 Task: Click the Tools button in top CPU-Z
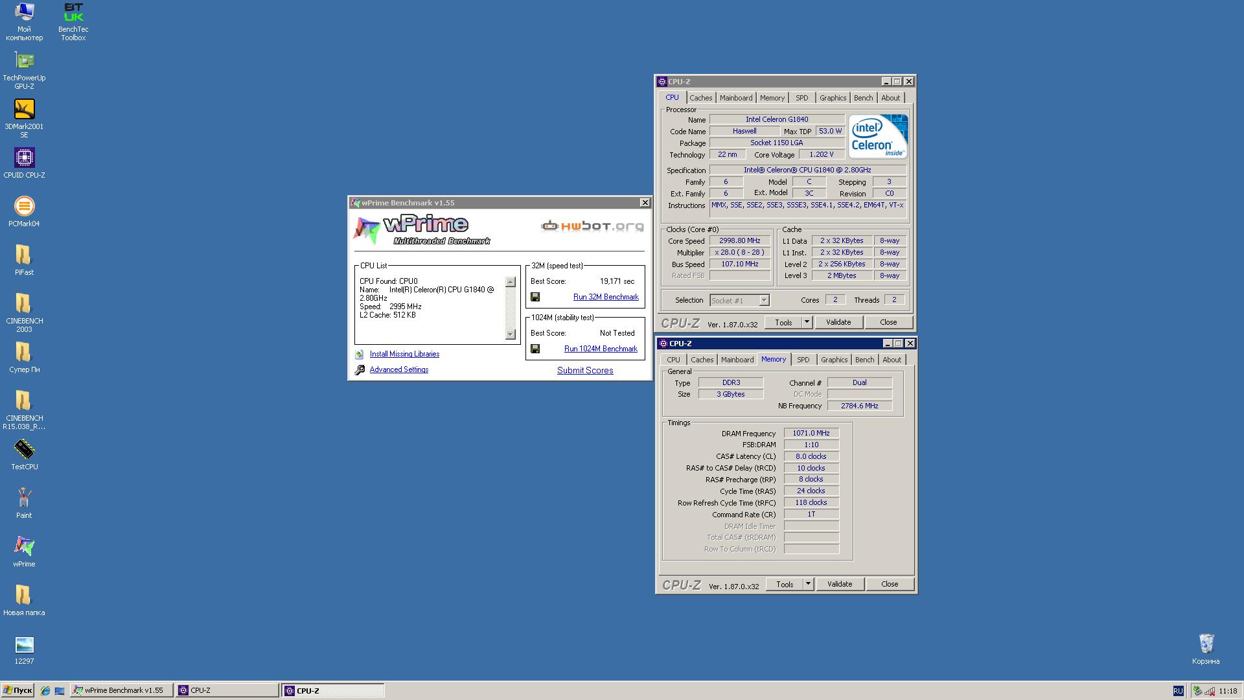tap(783, 322)
